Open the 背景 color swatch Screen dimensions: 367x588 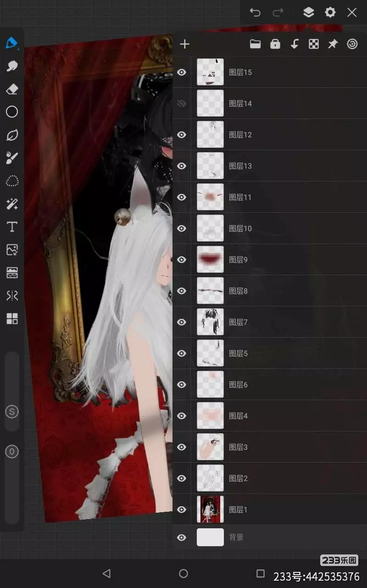210,537
